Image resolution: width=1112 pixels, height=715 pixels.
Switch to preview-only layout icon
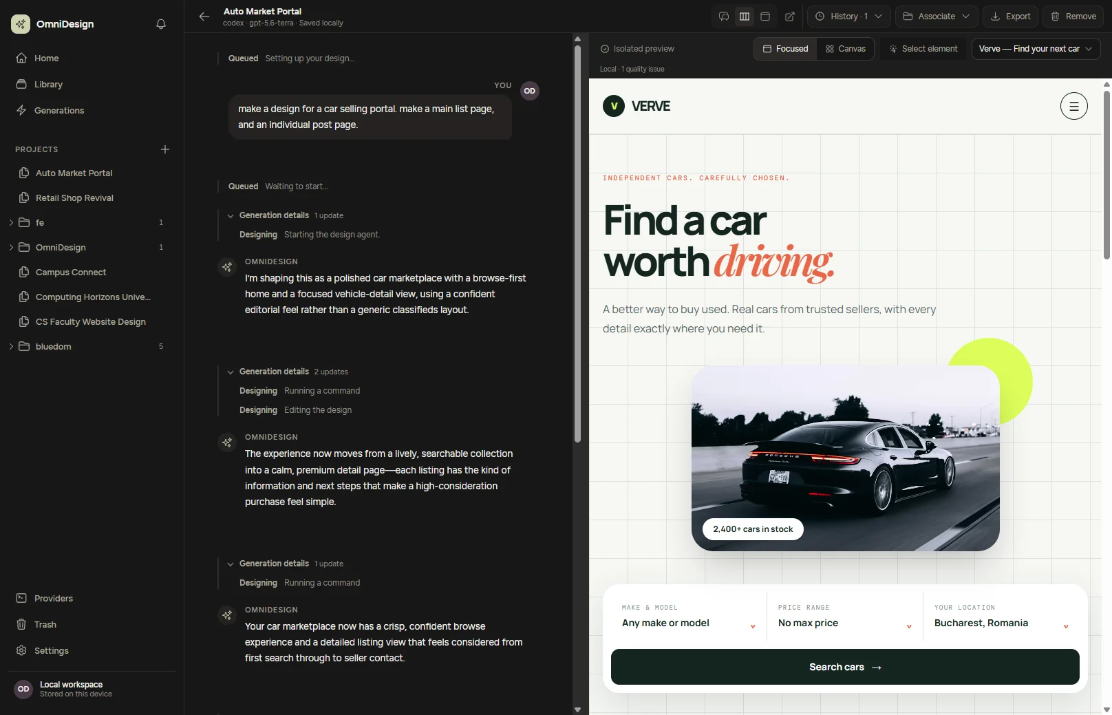tap(765, 17)
